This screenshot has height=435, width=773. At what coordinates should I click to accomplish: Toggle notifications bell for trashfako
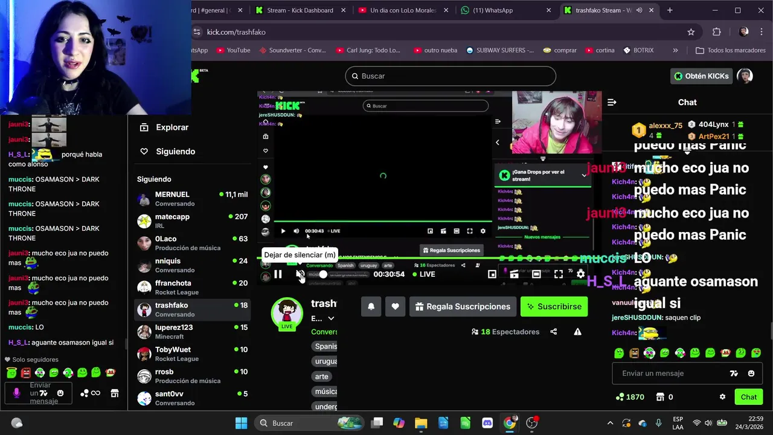(371, 306)
